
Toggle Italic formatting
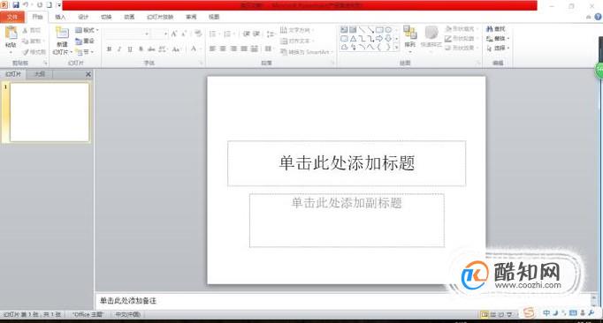119,49
